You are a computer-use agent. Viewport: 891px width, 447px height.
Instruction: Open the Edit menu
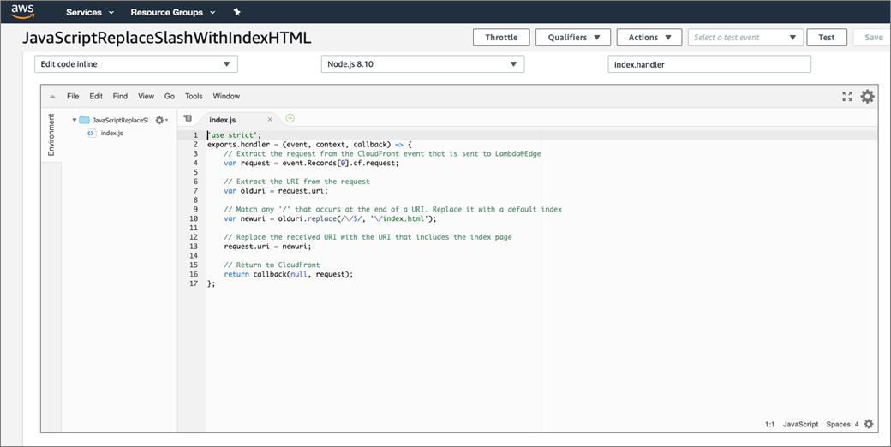pos(96,96)
